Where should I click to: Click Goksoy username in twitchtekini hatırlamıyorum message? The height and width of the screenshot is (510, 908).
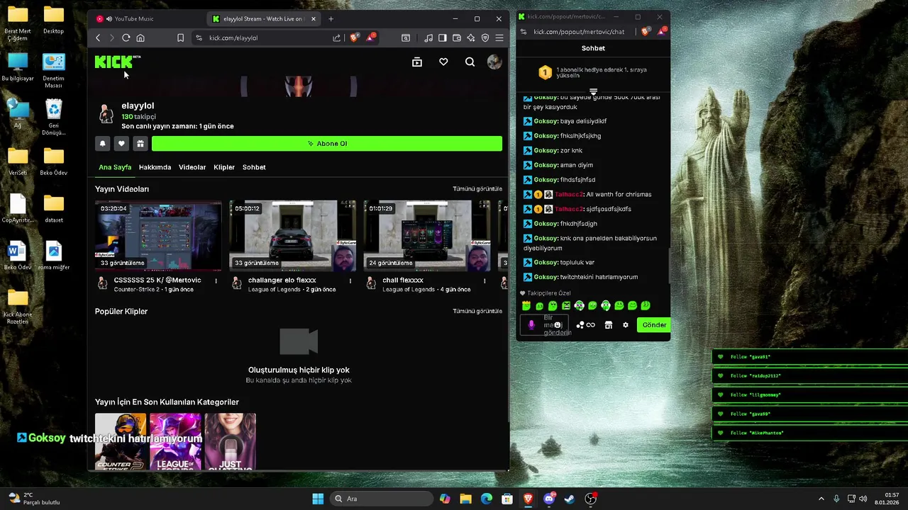tap(546, 277)
